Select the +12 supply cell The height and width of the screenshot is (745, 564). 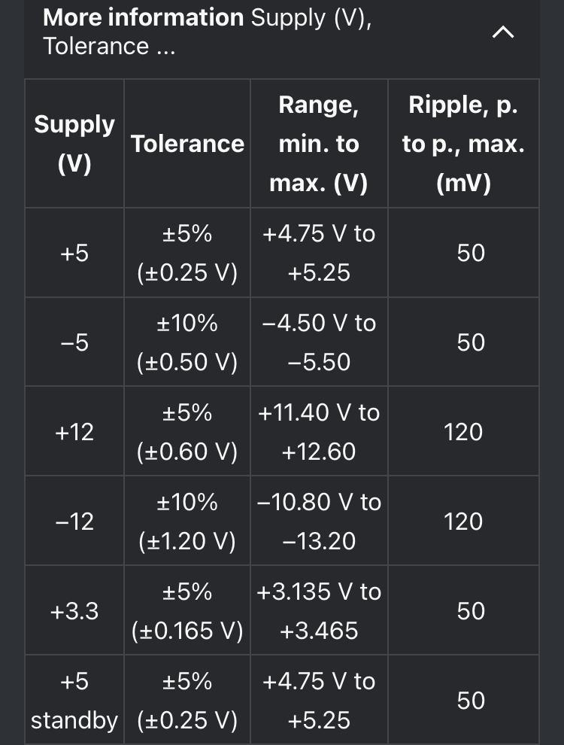(x=74, y=431)
